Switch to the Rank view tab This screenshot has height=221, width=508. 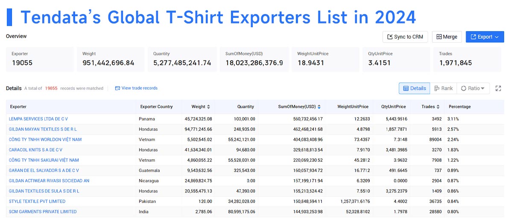tap(443, 88)
